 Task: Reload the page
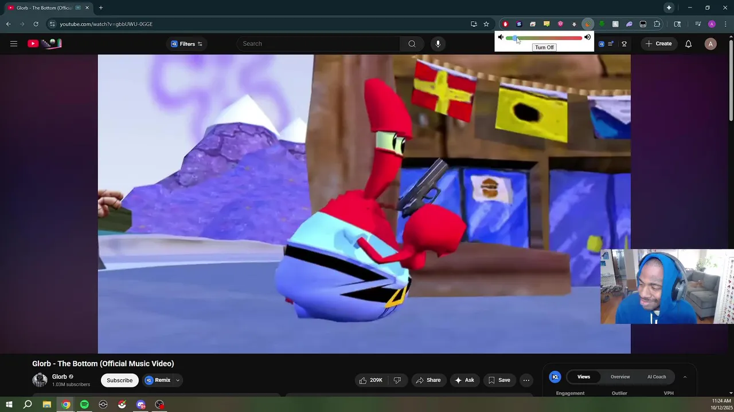tap(36, 24)
